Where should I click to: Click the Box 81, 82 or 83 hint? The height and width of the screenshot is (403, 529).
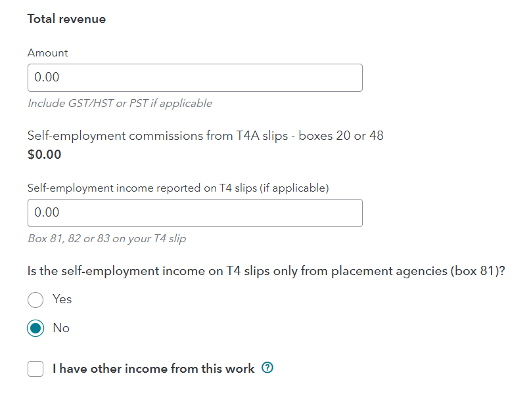pos(107,239)
